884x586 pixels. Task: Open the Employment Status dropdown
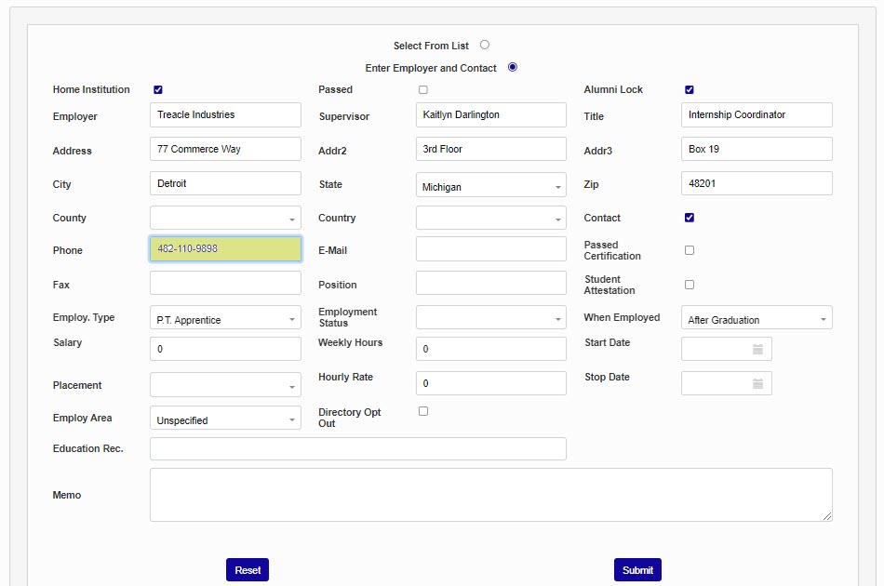click(491, 318)
